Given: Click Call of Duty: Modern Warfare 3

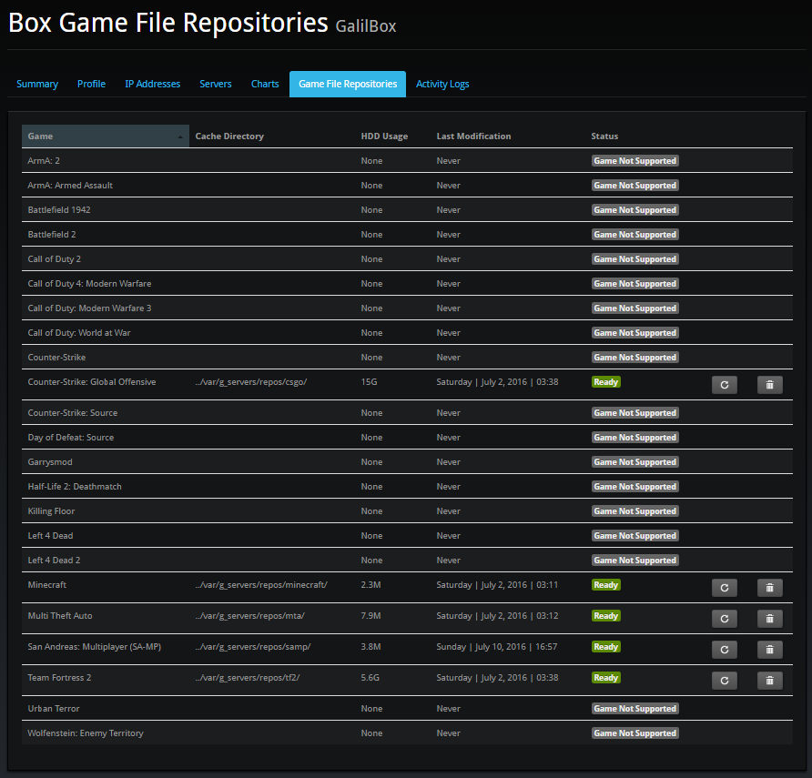Looking at the screenshot, I should pos(89,308).
